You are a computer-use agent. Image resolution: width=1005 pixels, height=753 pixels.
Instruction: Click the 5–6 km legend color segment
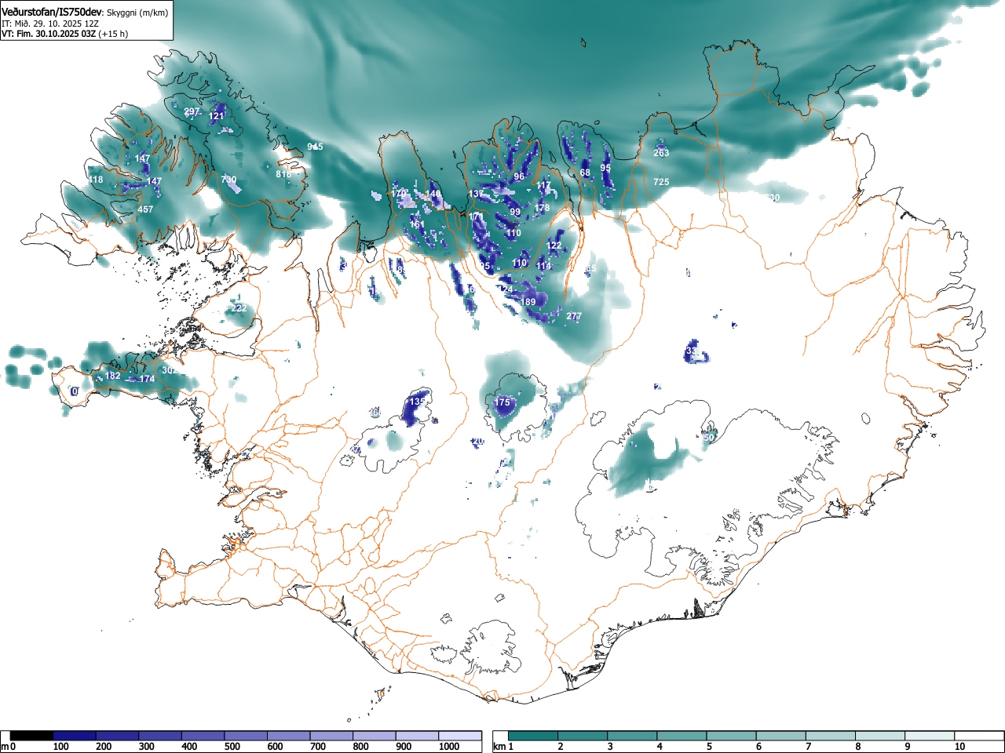(x=733, y=736)
